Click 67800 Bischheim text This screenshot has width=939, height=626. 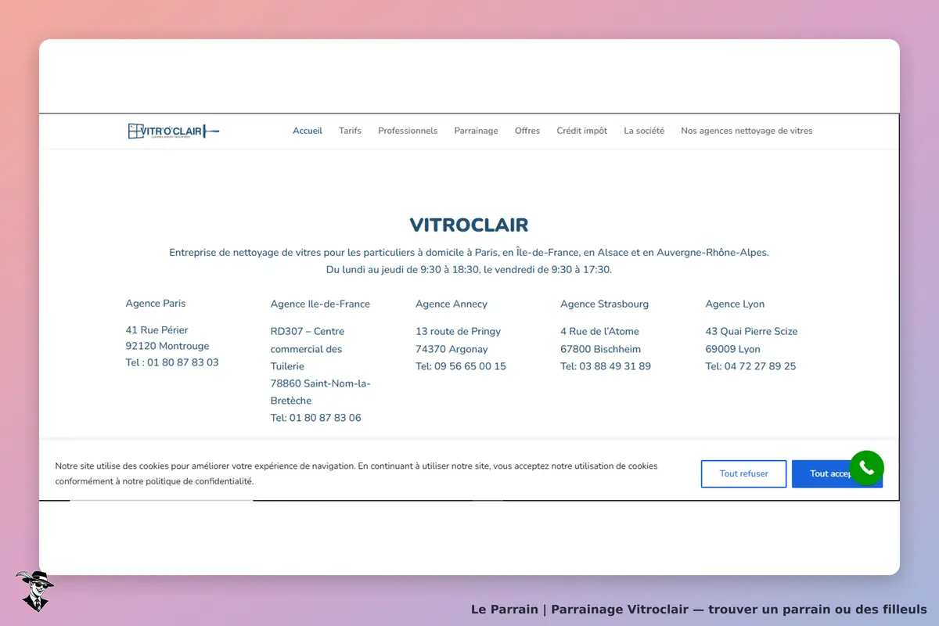tap(600, 349)
